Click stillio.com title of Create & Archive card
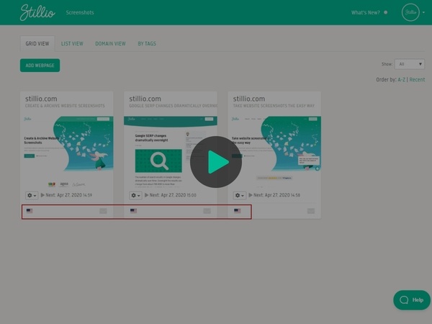 click(41, 99)
